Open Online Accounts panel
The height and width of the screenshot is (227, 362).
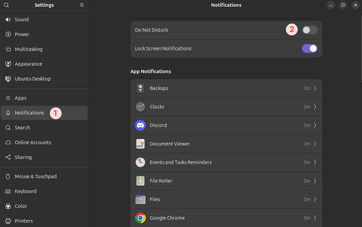coord(33,142)
